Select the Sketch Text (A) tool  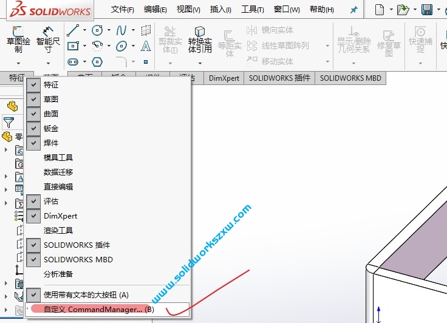(146, 46)
